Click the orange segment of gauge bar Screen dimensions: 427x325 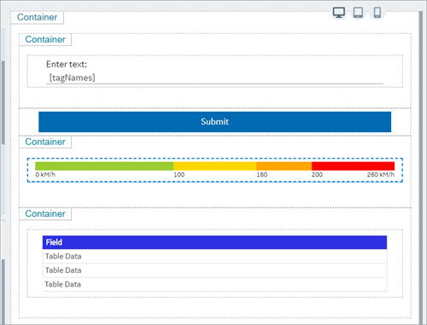pyautogui.click(x=284, y=166)
